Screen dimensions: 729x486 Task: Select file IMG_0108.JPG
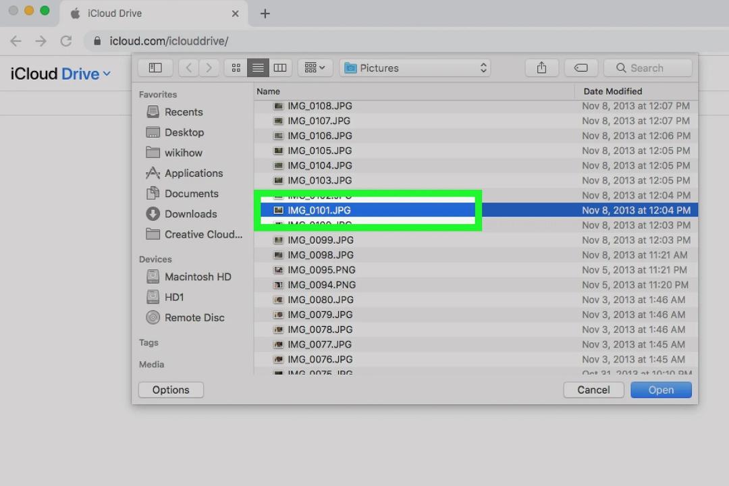pyautogui.click(x=476, y=106)
